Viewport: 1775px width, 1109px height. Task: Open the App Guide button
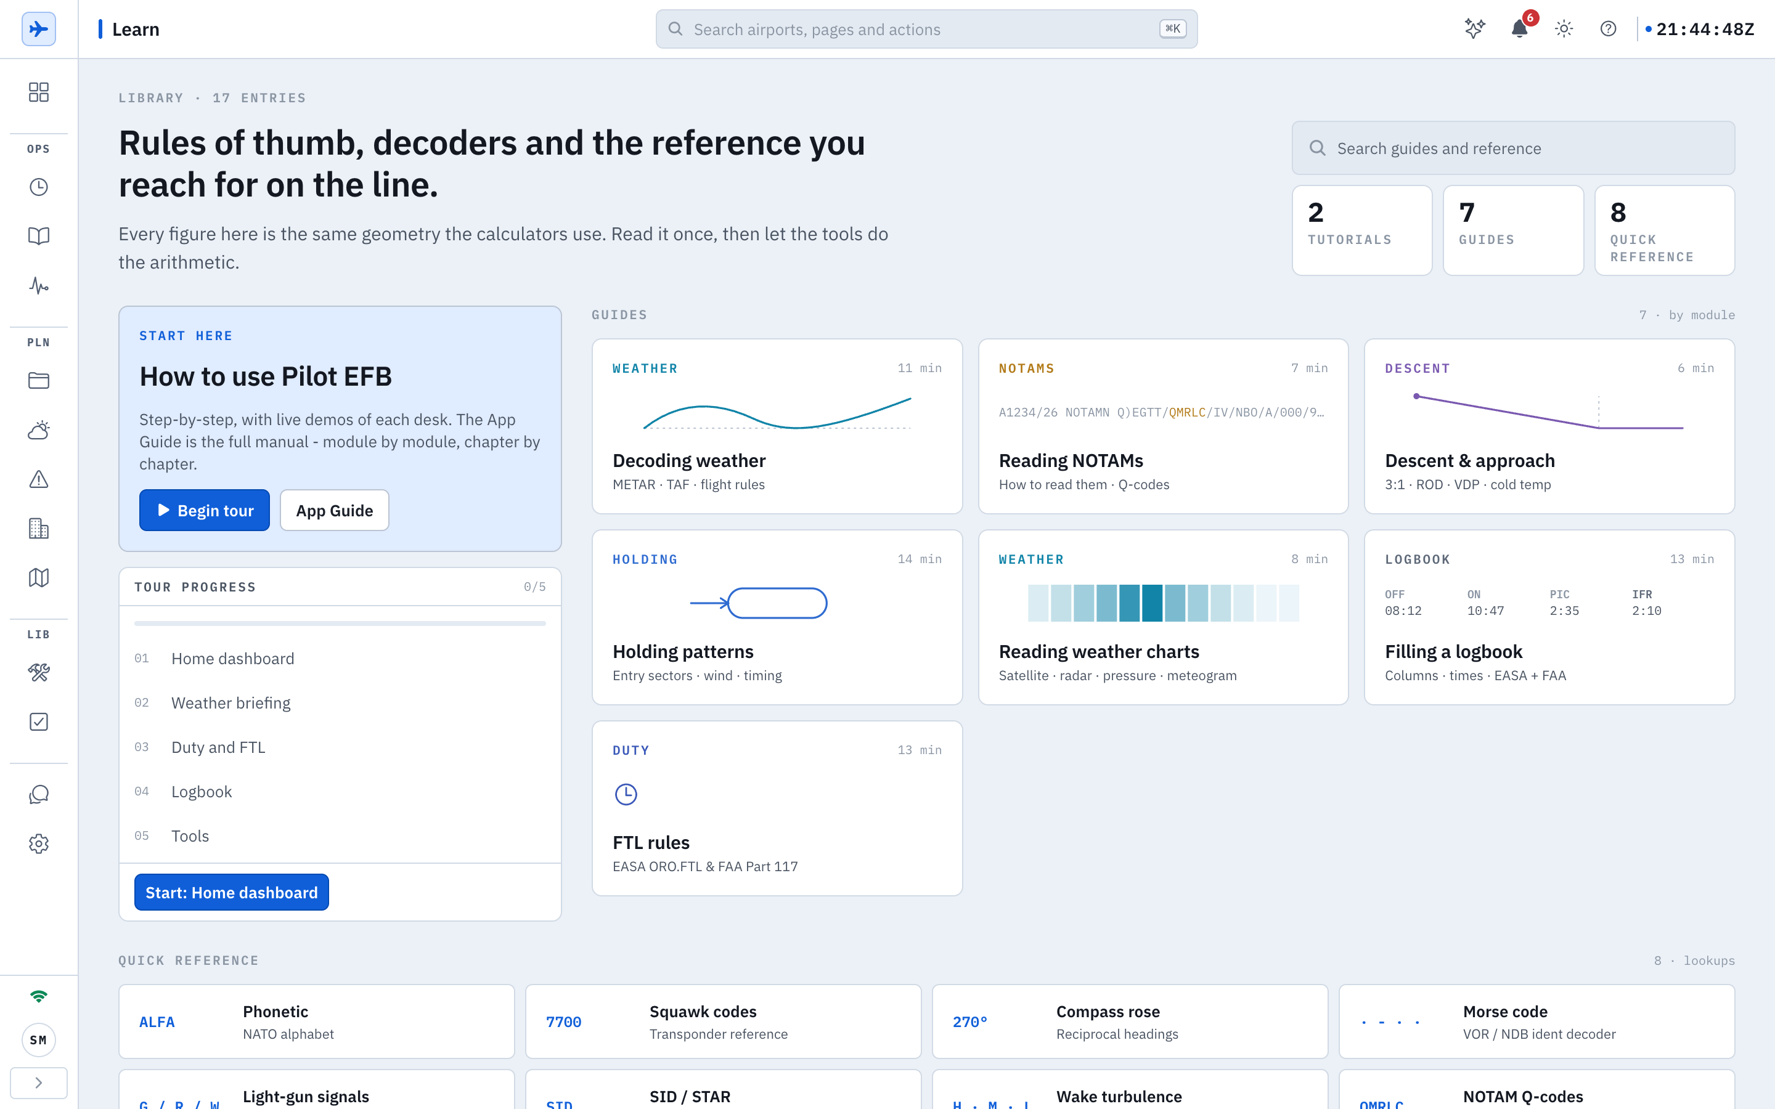tap(335, 511)
